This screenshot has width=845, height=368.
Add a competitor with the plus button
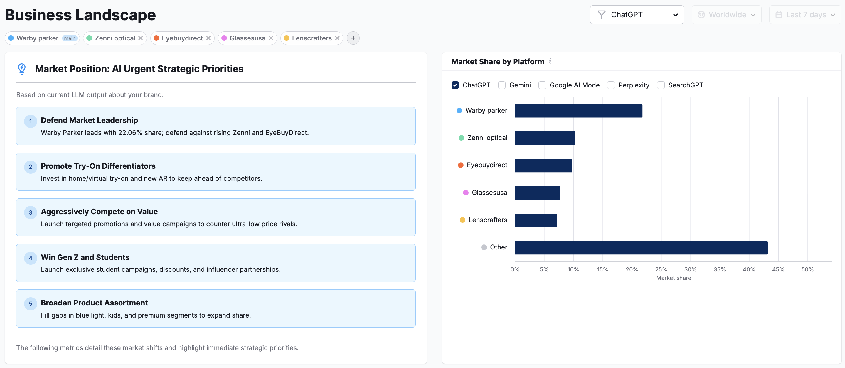pos(353,38)
